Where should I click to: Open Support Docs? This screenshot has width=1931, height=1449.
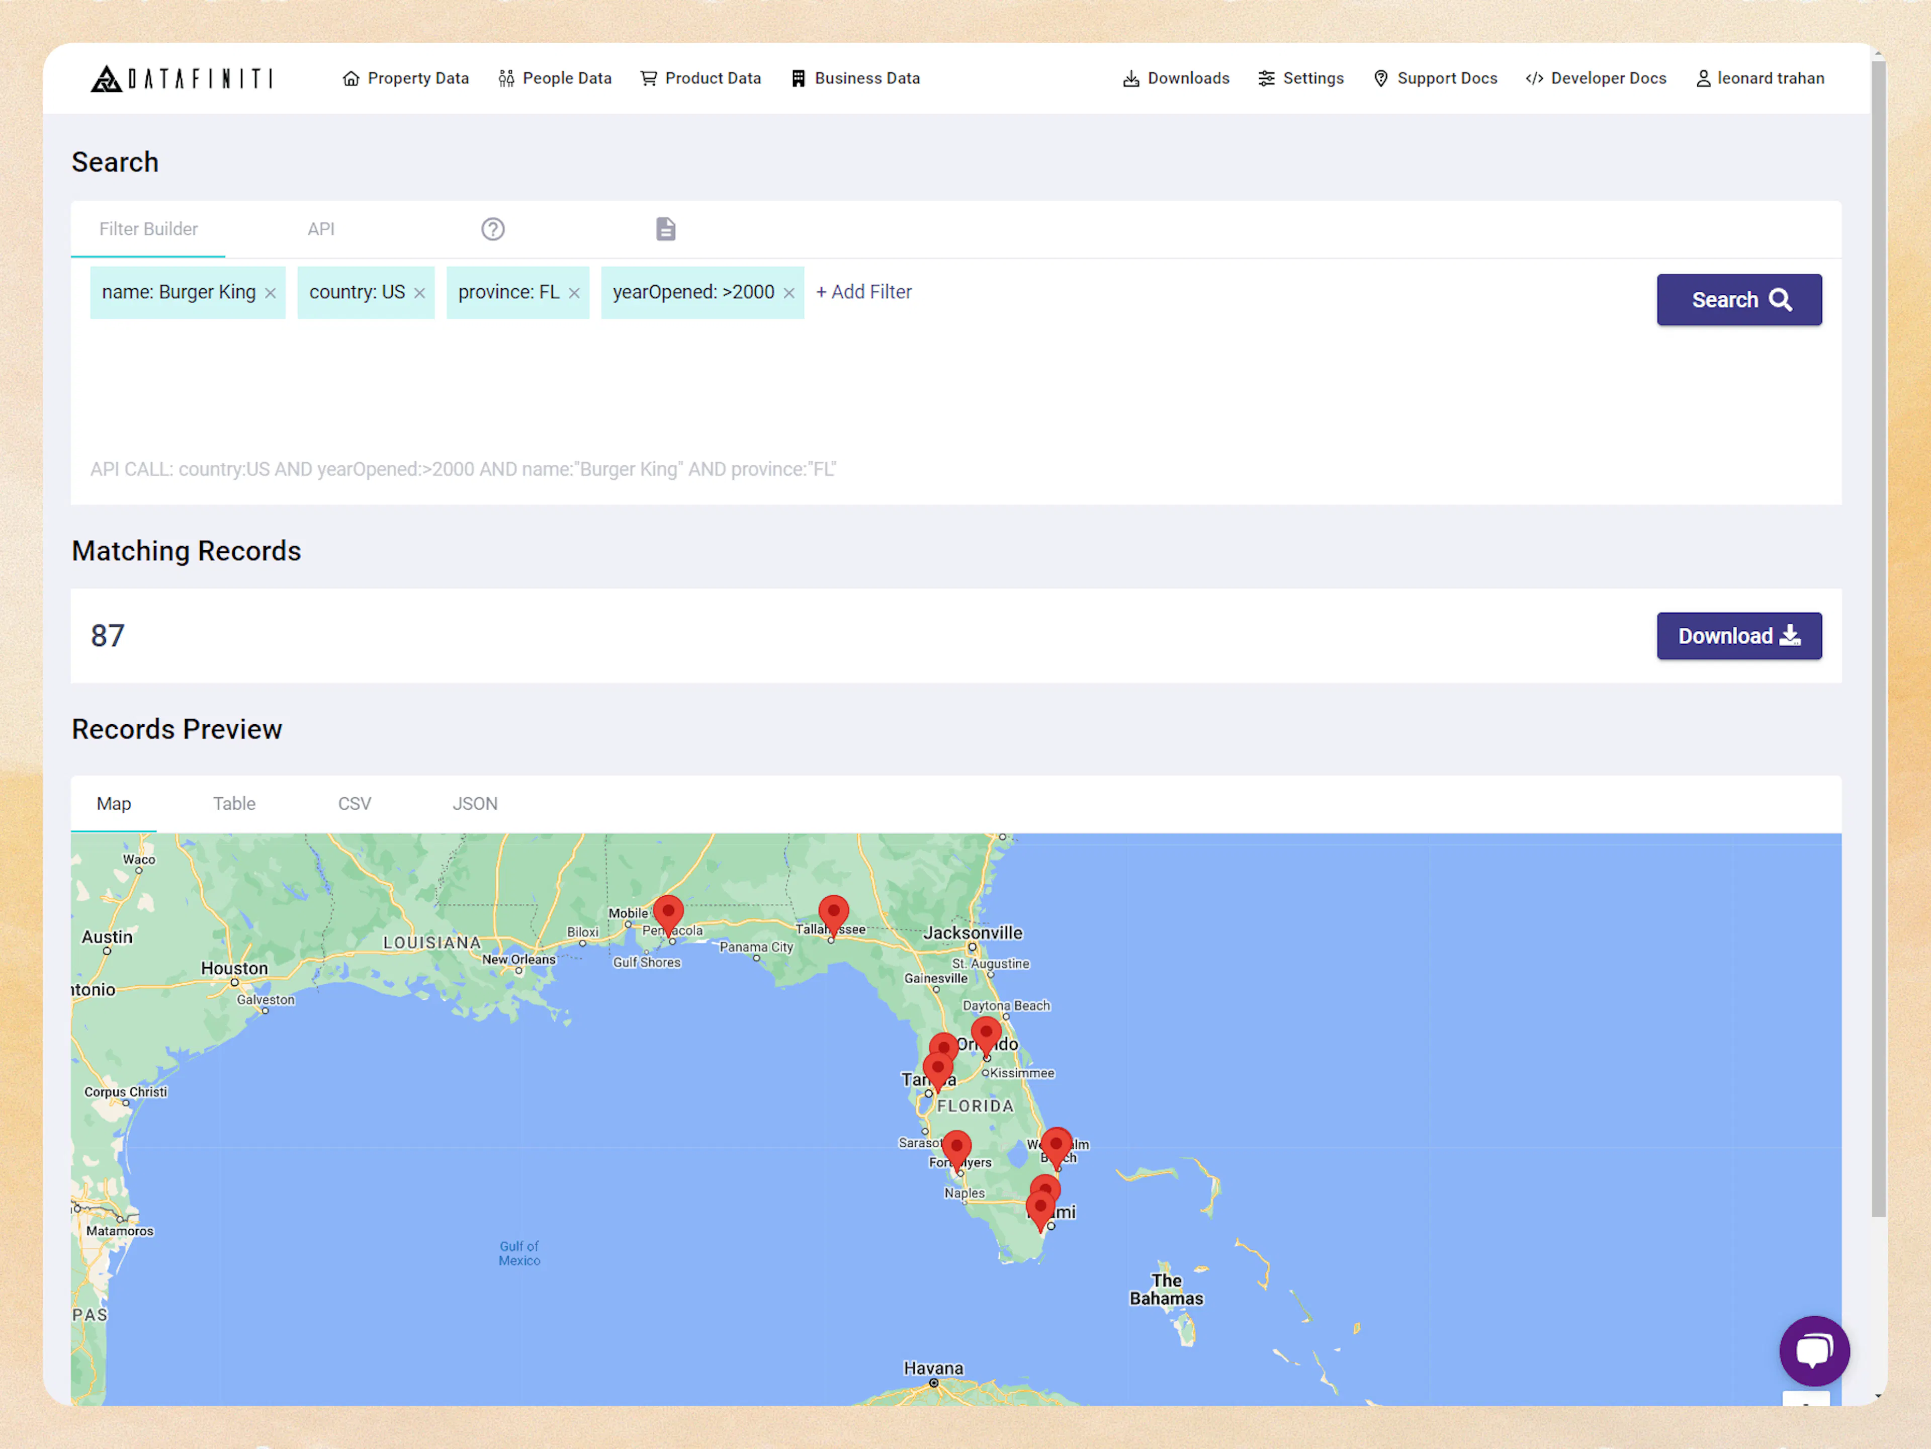pos(1434,78)
